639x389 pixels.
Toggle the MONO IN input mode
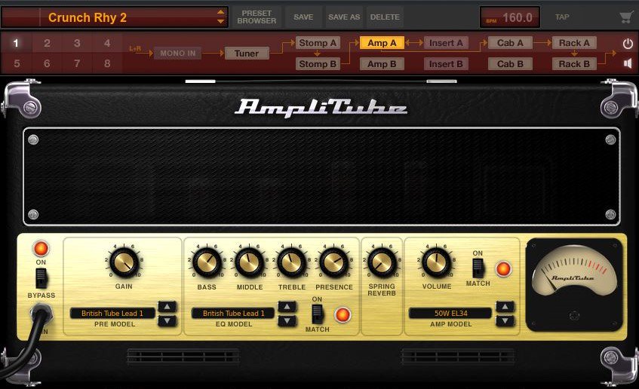point(178,54)
